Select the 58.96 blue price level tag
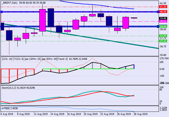 pos(163,27)
